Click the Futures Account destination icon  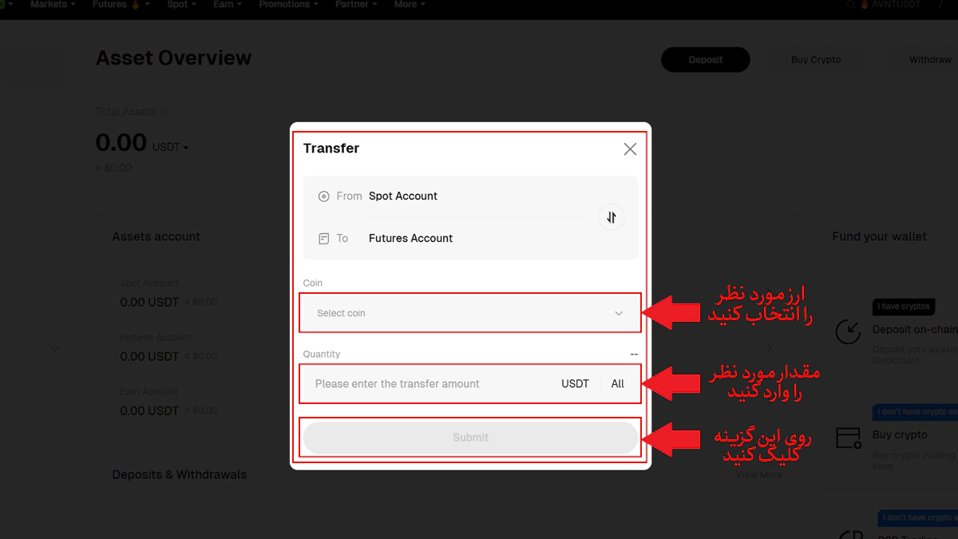coord(324,239)
